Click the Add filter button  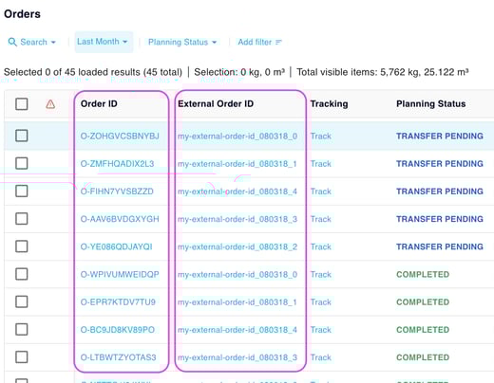coord(259,42)
